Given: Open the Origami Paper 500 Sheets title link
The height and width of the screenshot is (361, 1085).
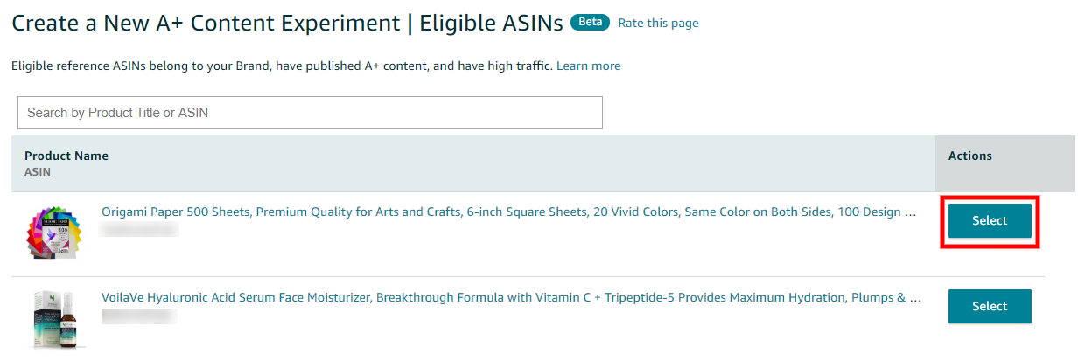Looking at the screenshot, I should click(x=507, y=212).
